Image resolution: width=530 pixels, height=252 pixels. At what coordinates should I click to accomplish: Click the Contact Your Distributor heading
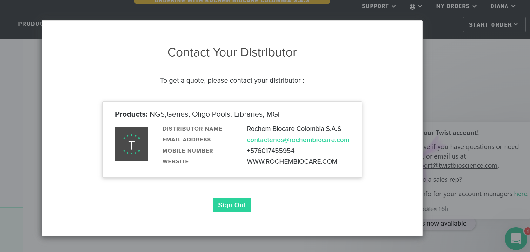pos(232,52)
